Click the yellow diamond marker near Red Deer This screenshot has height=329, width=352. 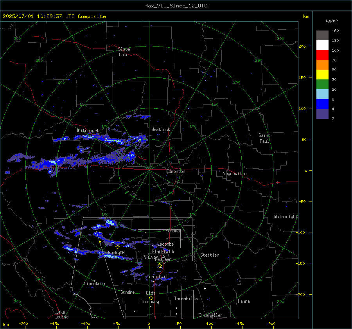[x=160, y=266]
